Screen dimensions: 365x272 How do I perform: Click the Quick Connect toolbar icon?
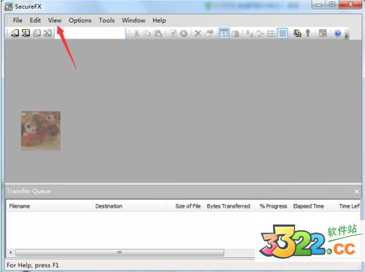(x=26, y=33)
